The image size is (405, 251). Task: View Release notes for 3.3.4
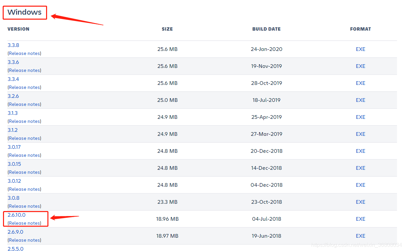pyautogui.click(x=24, y=87)
